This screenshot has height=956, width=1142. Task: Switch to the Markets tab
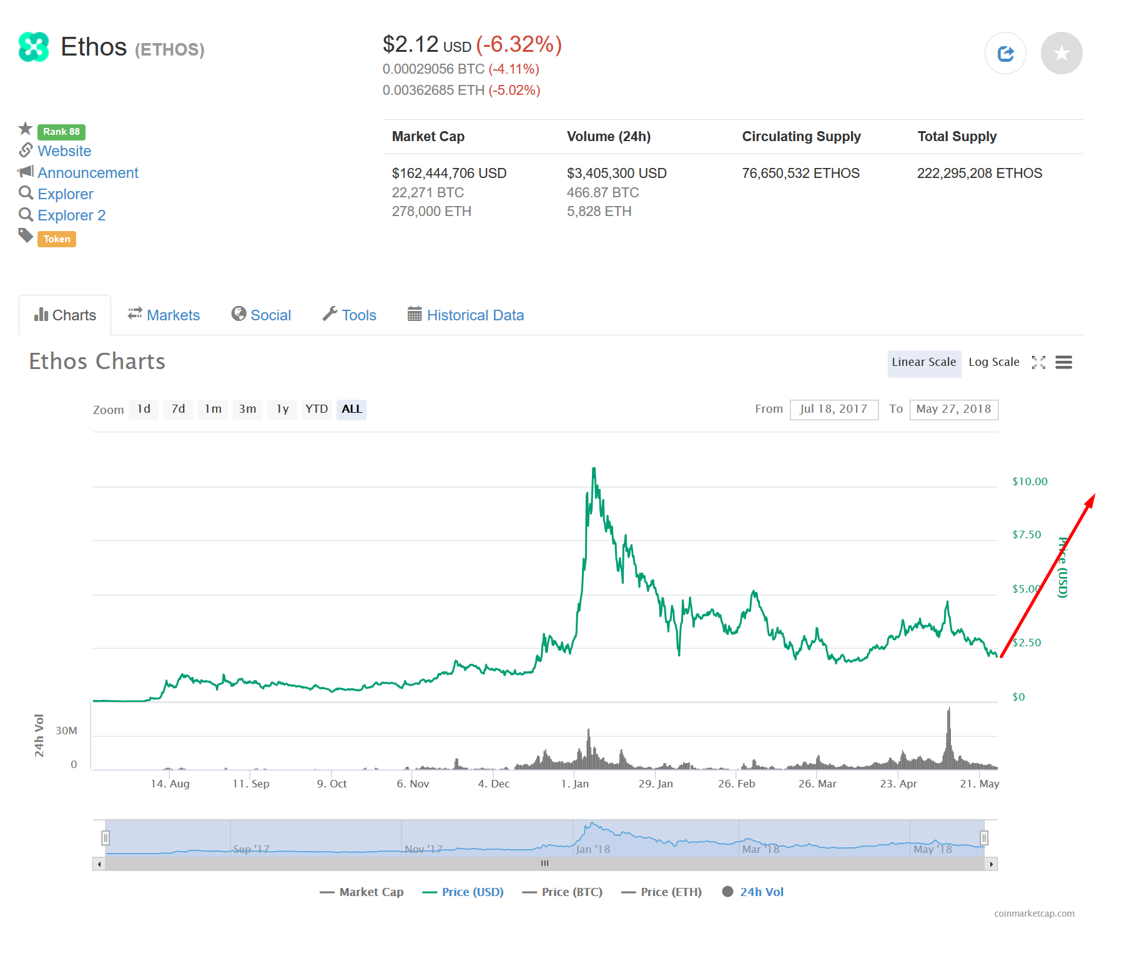[164, 315]
